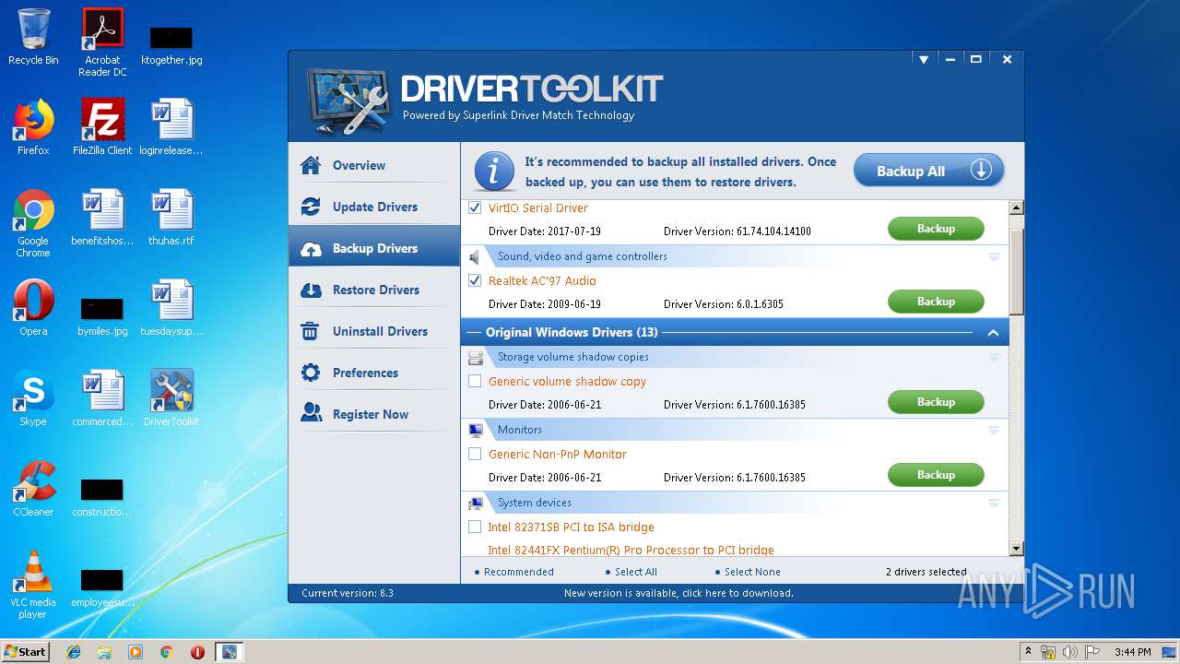This screenshot has height=664, width=1180.
Task: Click the Uninstall Drivers trash icon
Action: click(x=311, y=331)
